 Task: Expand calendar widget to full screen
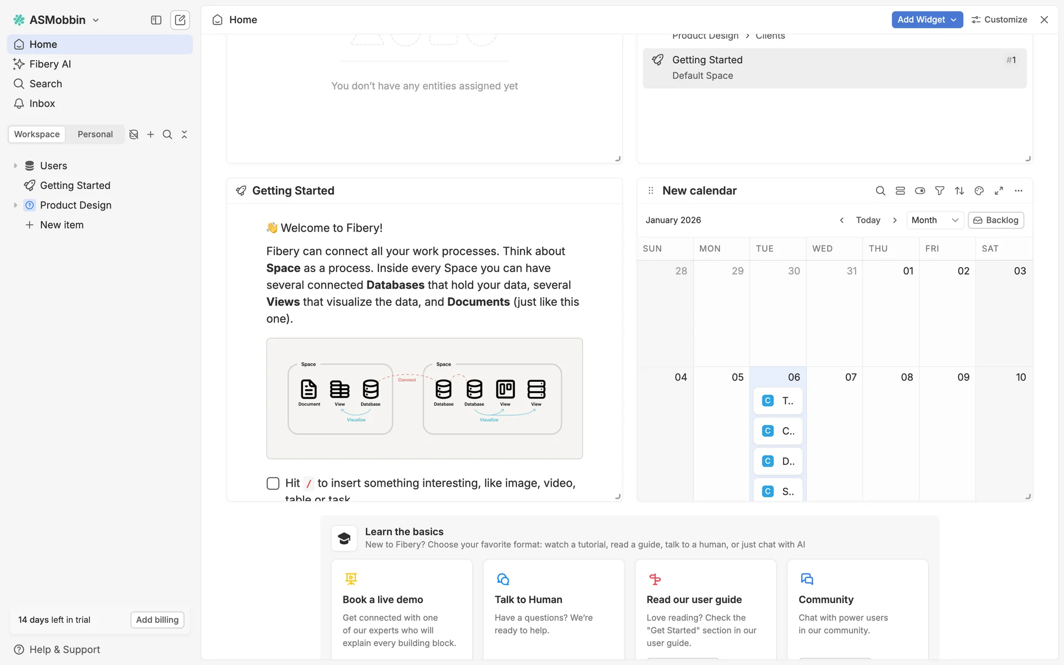[999, 191]
